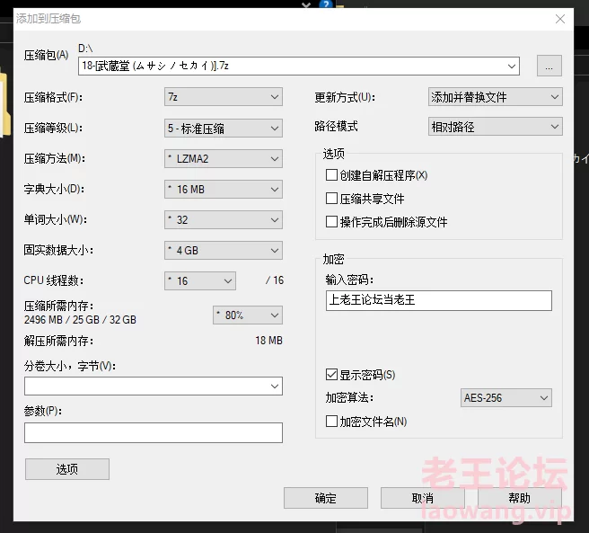The image size is (589, 533).
Task: Open the CPU thread count dropdown showing 16
Action: (x=200, y=281)
